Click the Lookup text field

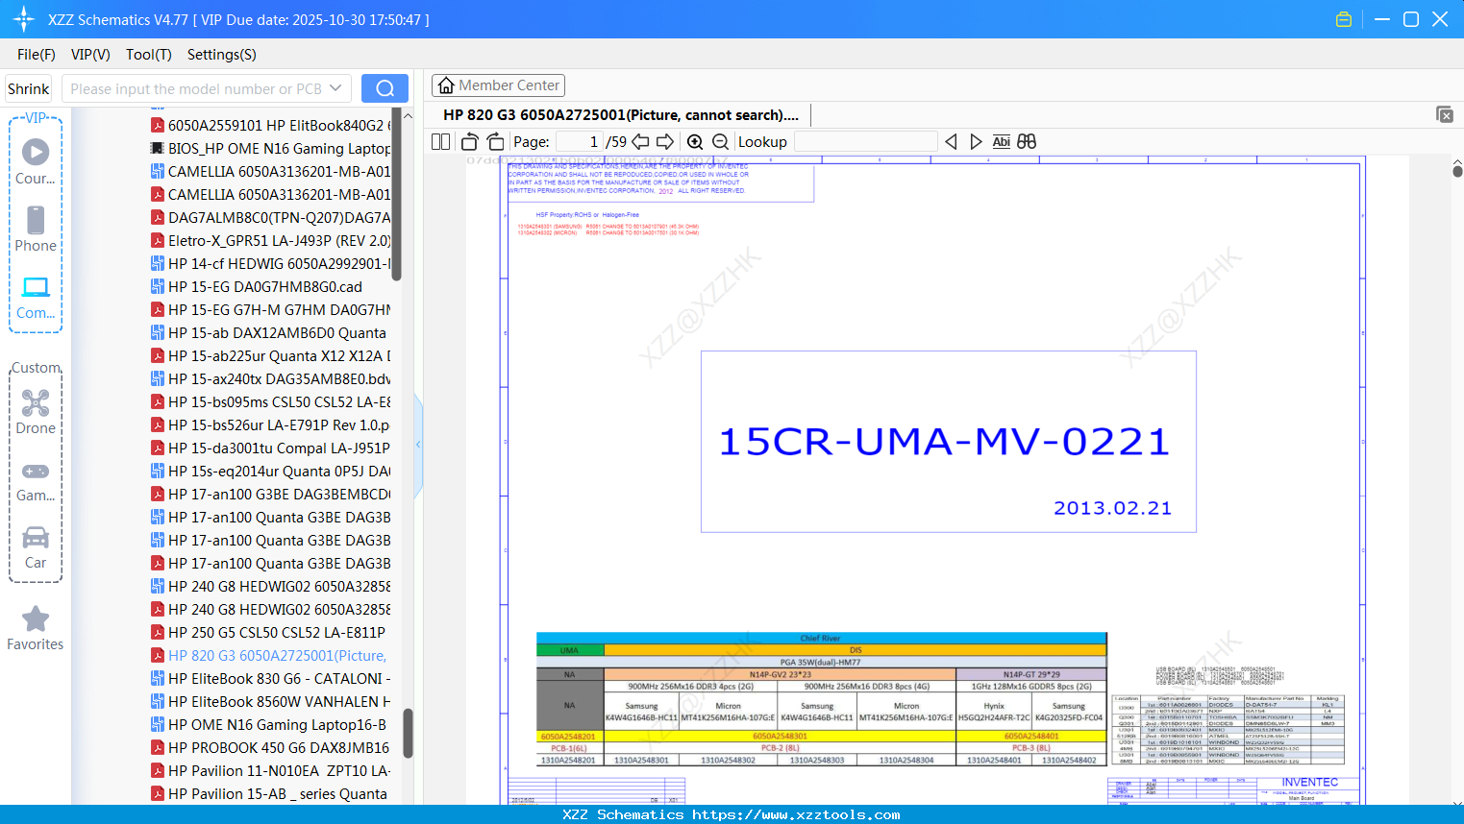pyautogui.click(x=865, y=141)
